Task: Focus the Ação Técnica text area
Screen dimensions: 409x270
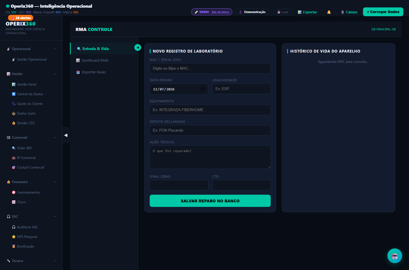Action: [210, 157]
